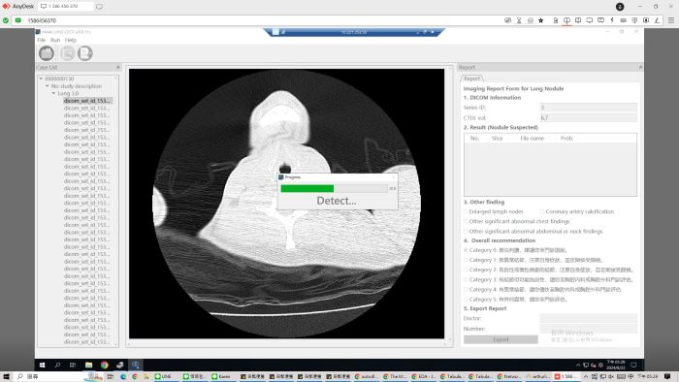Click the AnyDesk profile download icon
This screenshot has height=382, width=679.
pos(620,7)
